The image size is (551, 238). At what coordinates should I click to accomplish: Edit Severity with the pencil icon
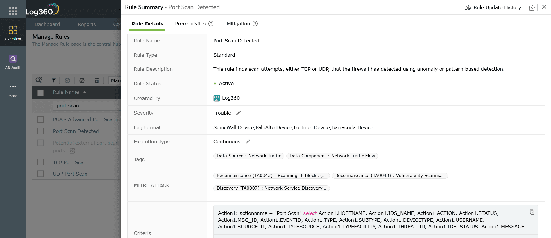[x=238, y=113]
